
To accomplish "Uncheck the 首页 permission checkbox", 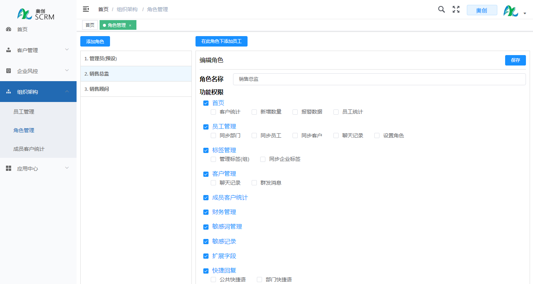I will pyautogui.click(x=206, y=103).
